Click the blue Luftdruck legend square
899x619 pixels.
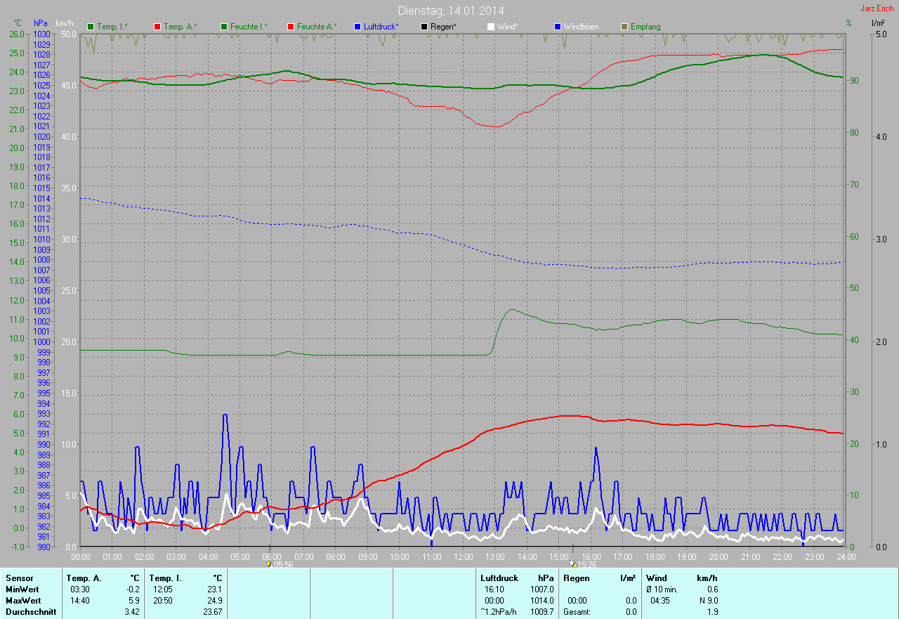click(357, 27)
